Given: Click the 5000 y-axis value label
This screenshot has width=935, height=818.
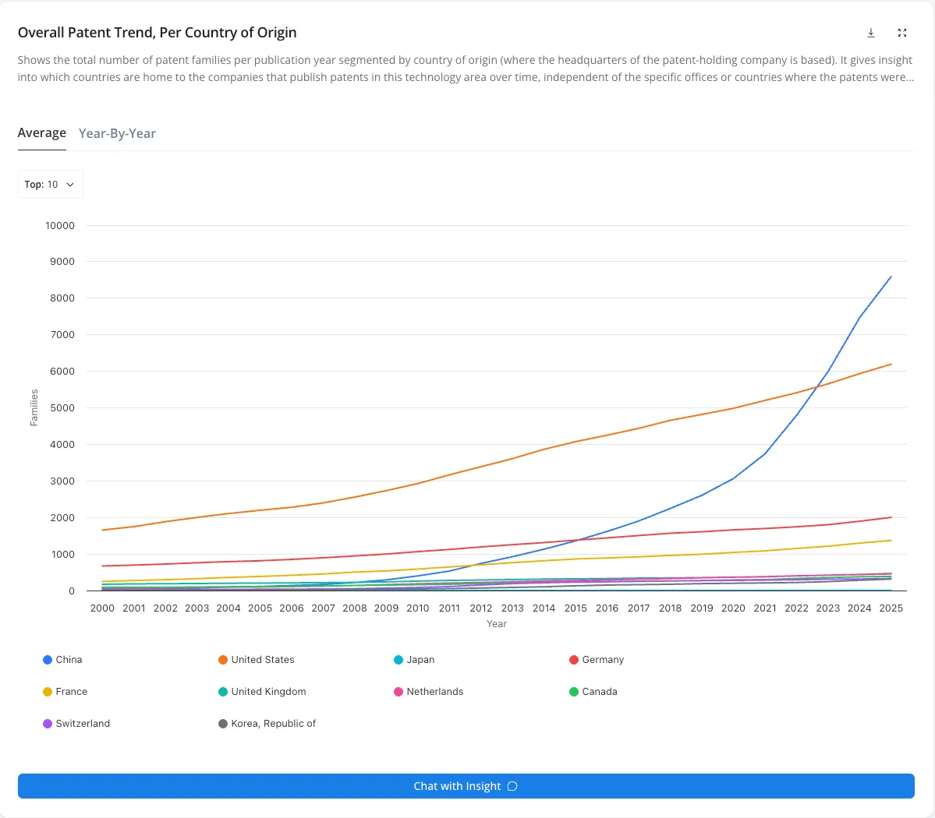Looking at the screenshot, I should (62, 408).
